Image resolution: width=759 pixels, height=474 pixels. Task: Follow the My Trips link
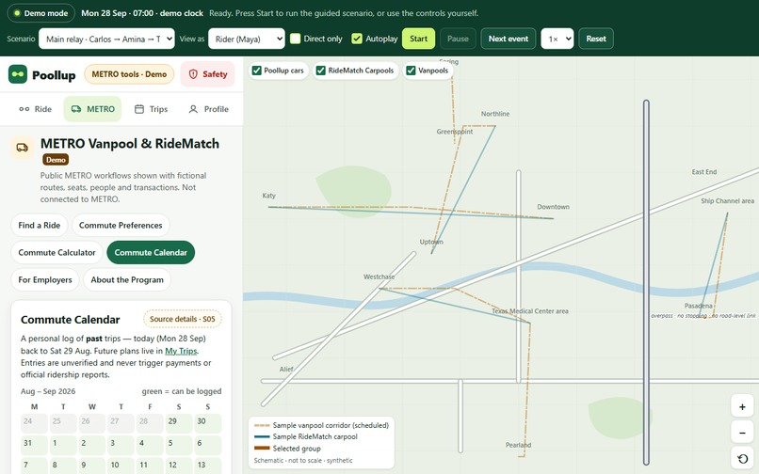181,351
